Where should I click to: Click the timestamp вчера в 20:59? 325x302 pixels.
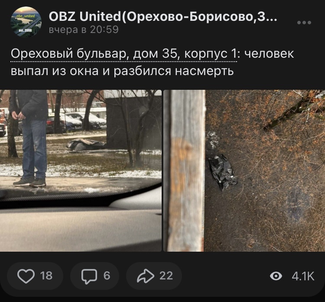84,30
